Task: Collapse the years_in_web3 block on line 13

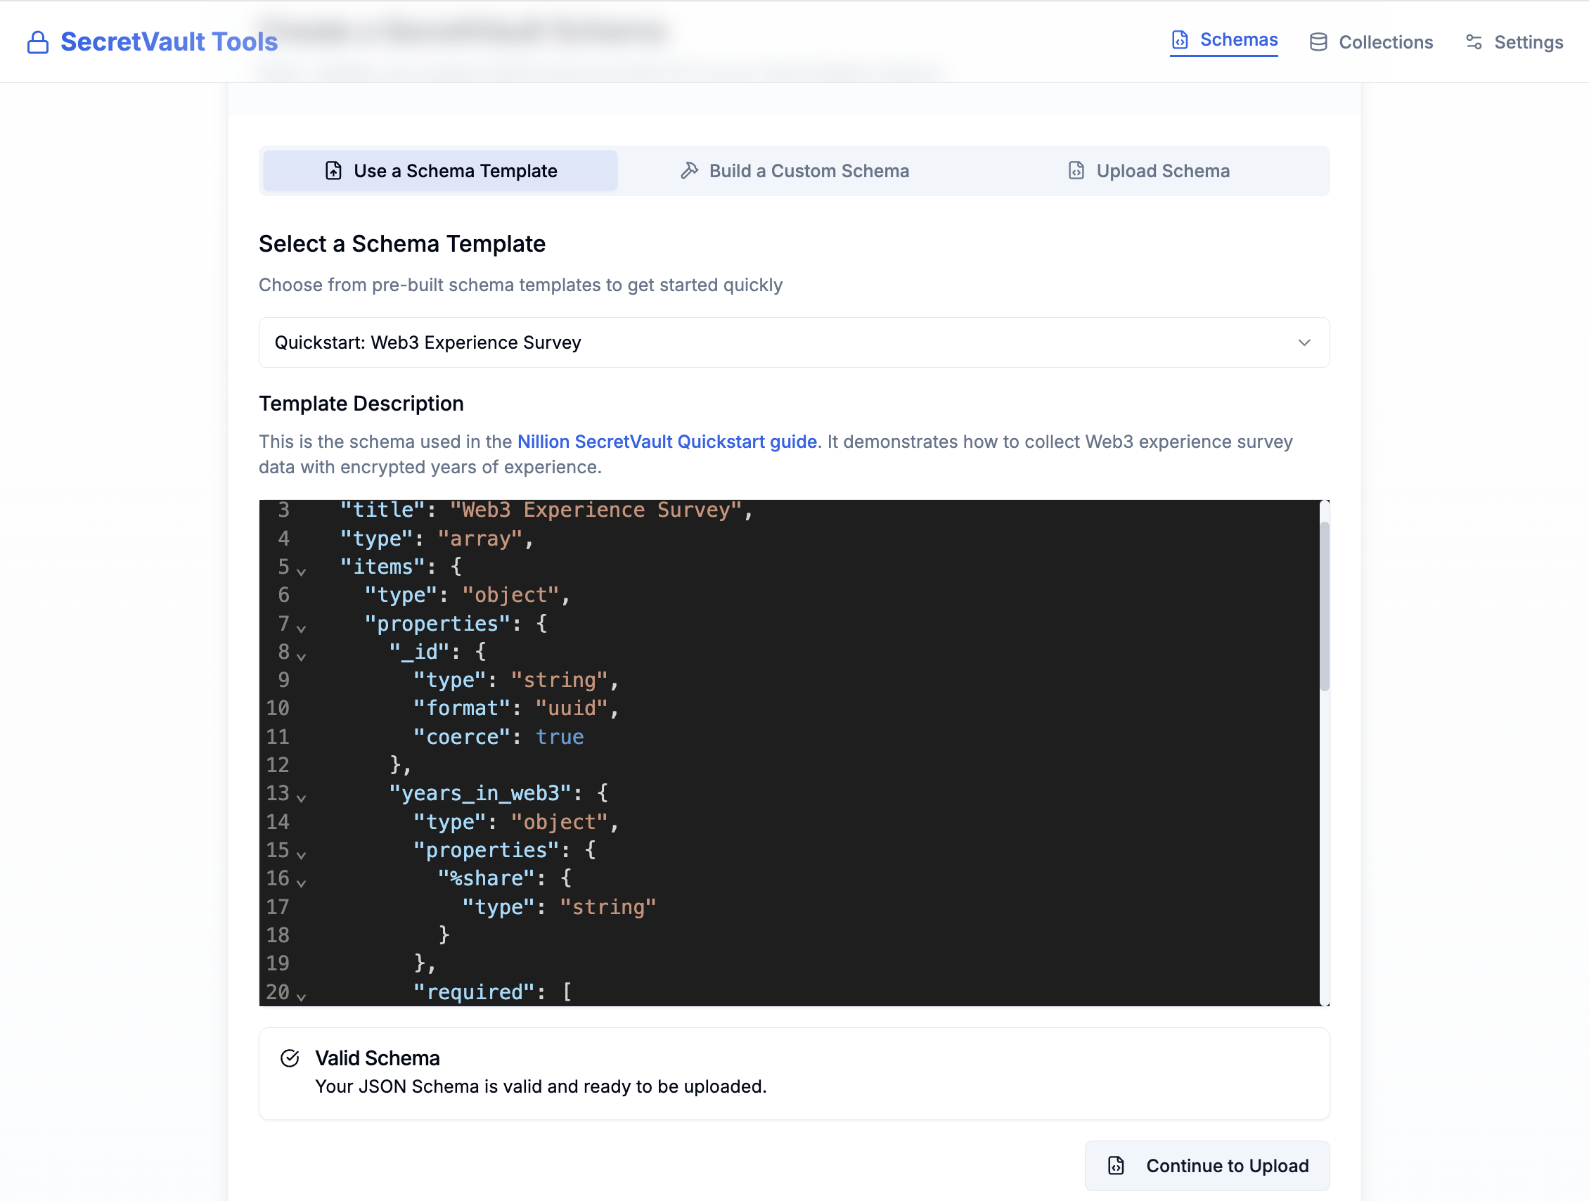Action: 302,797
